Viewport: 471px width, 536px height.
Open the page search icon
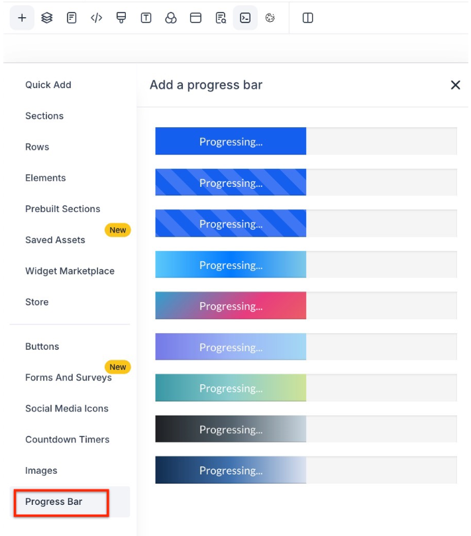(x=221, y=18)
